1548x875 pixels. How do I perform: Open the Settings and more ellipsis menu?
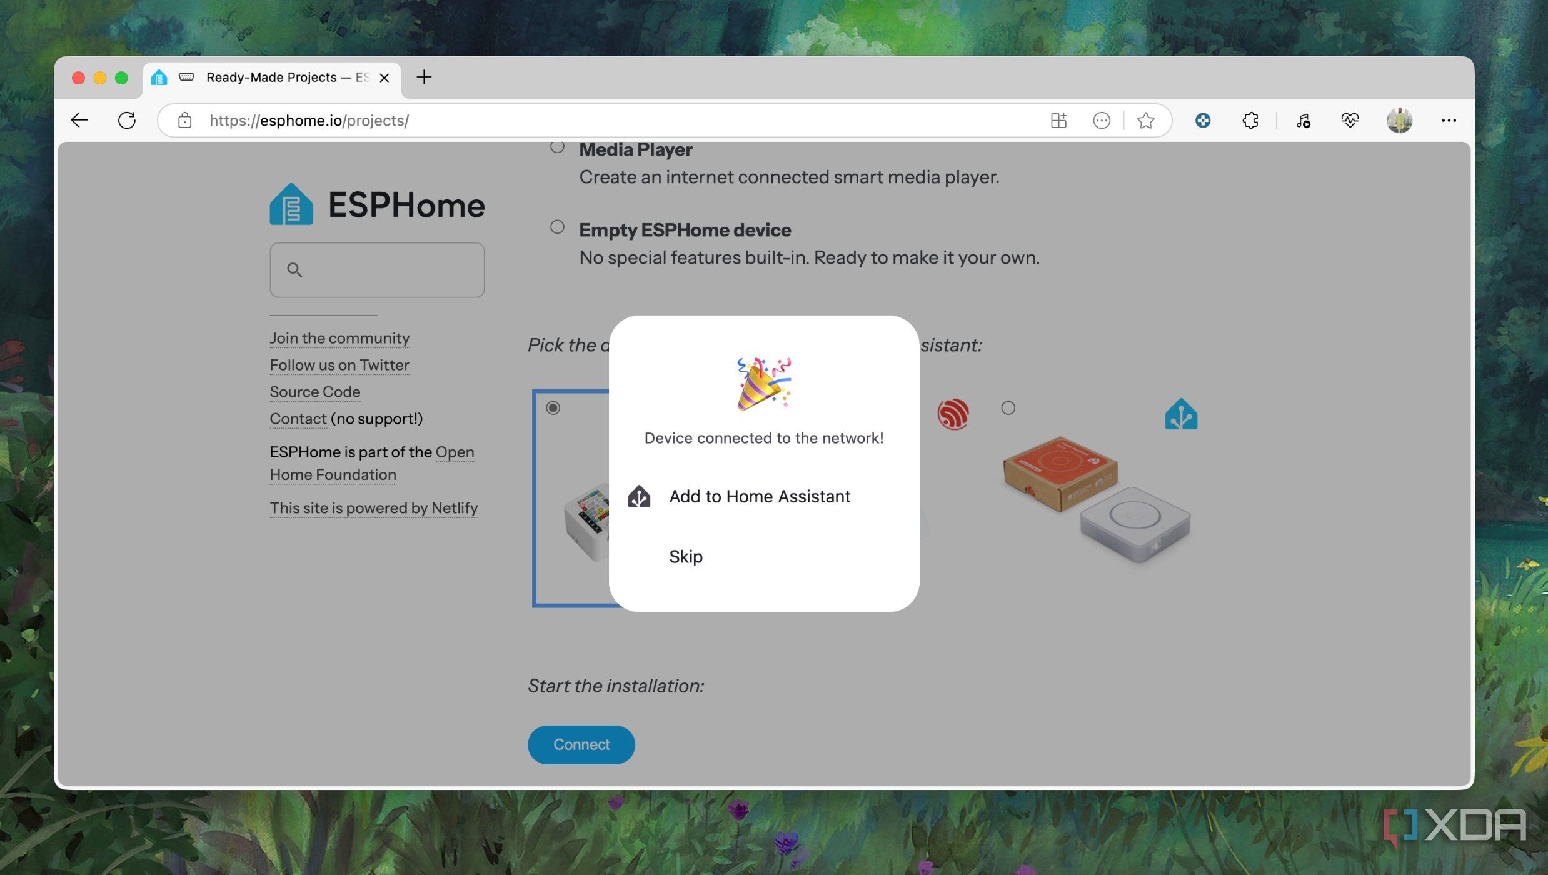tap(1449, 120)
